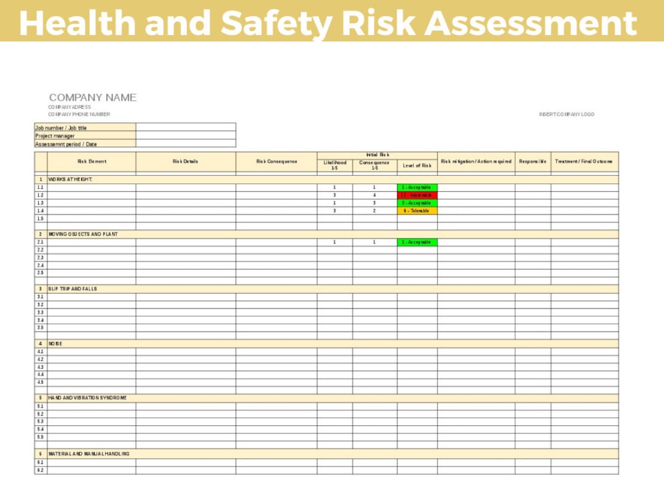
Task: Click the "WORKS AT HEIGHT" section header
Action: pyautogui.click(x=74, y=180)
